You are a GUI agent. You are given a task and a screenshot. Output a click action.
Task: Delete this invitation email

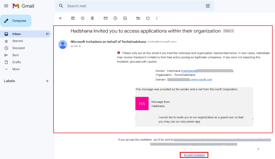92,18
